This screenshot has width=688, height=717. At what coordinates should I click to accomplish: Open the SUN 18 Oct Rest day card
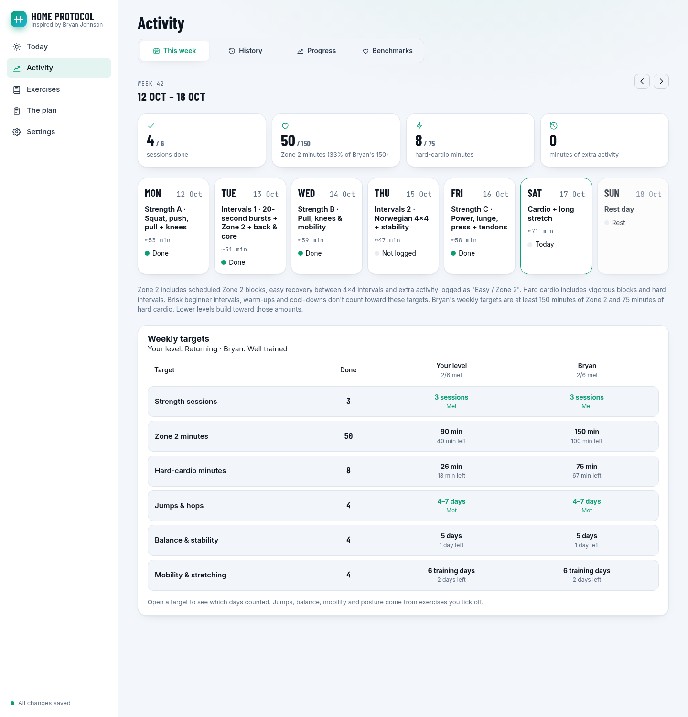[633, 226]
